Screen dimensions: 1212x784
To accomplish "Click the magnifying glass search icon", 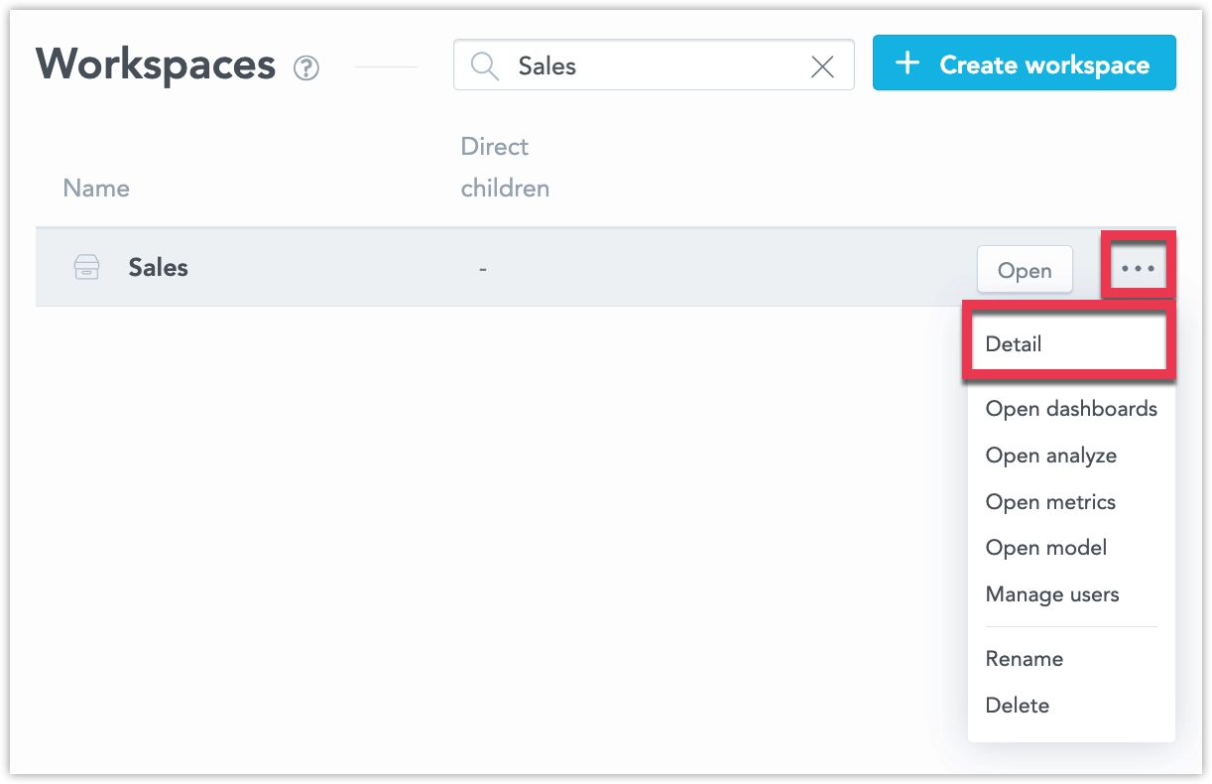I will [484, 65].
